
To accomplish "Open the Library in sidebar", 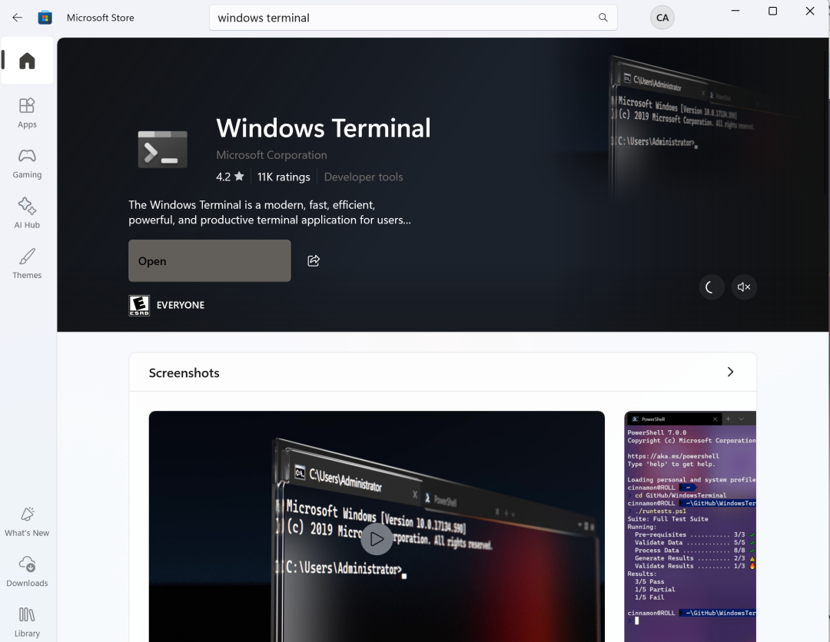I will pos(27,621).
